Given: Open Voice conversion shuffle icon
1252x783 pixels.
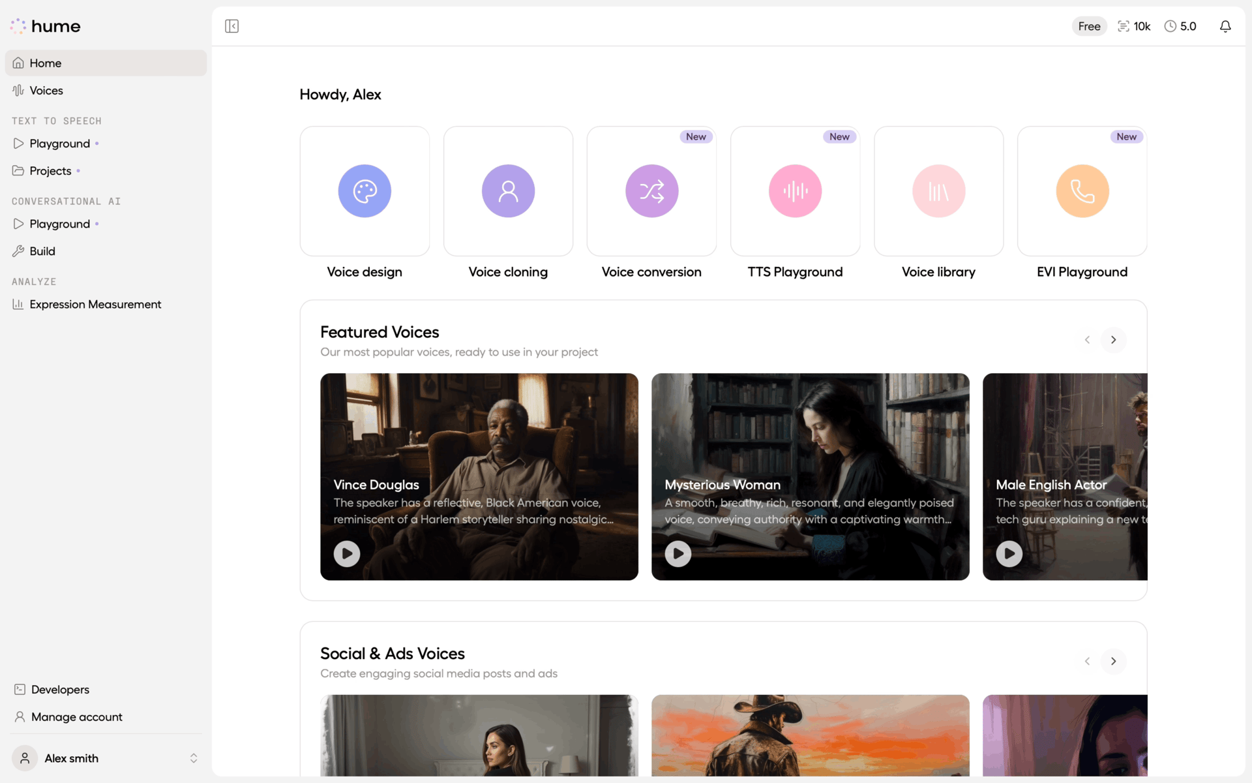Looking at the screenshot, I should tap(651, 191).
